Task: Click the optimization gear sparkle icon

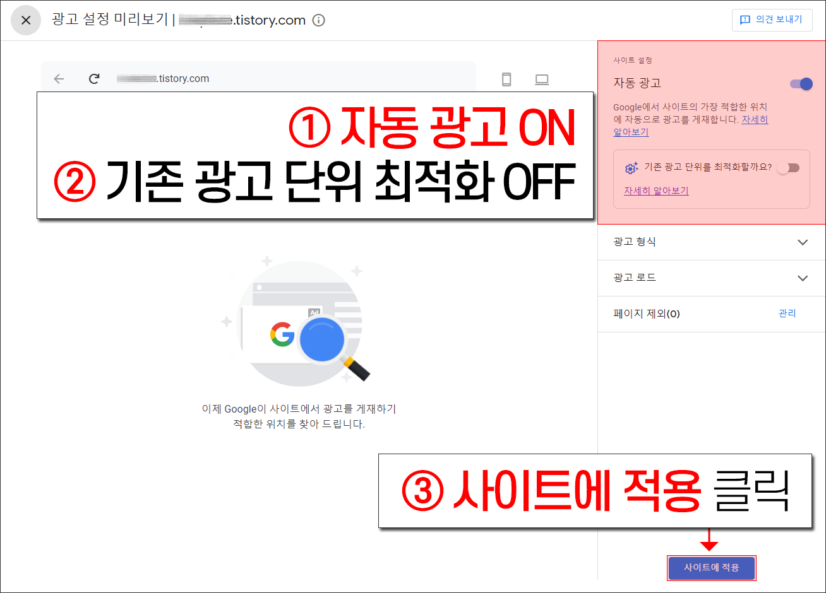Action: pyautogui.click(x=631, y=168)
